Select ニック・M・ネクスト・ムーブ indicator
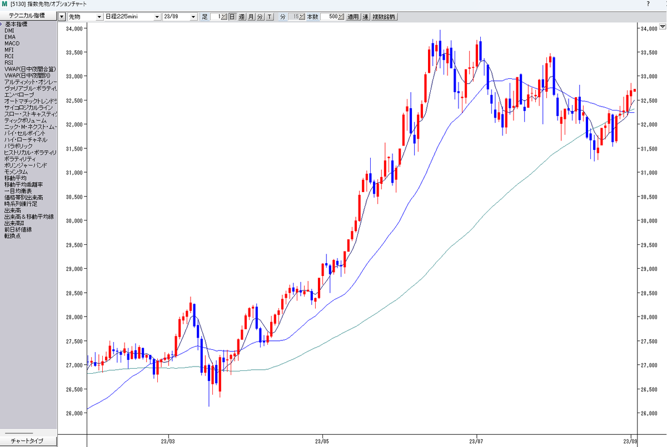 click(30, 127)
